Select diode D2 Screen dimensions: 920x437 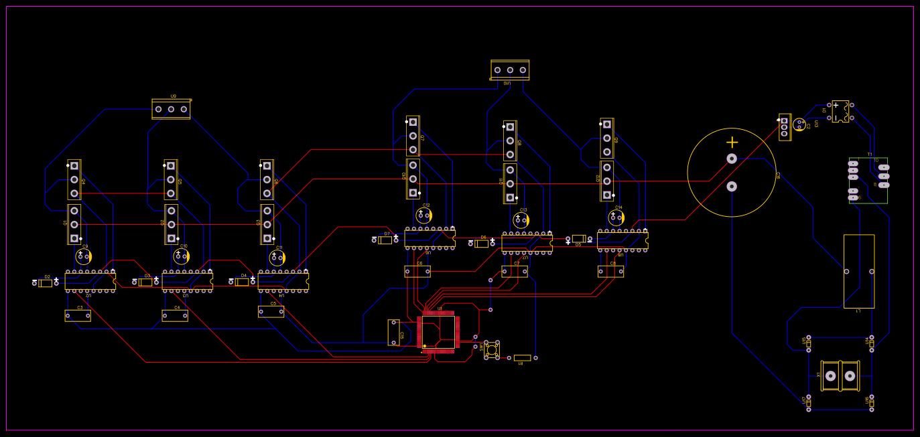click(46, 283)
